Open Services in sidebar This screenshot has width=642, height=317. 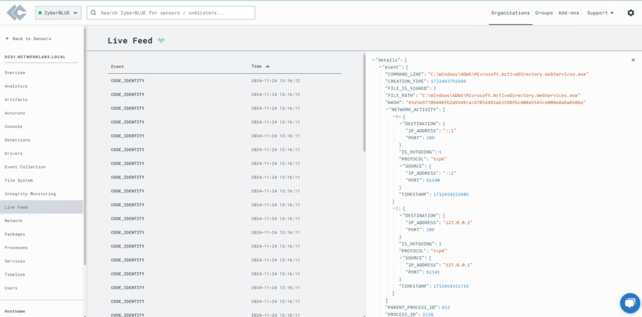pyautogui.click(x=15, y=261)
